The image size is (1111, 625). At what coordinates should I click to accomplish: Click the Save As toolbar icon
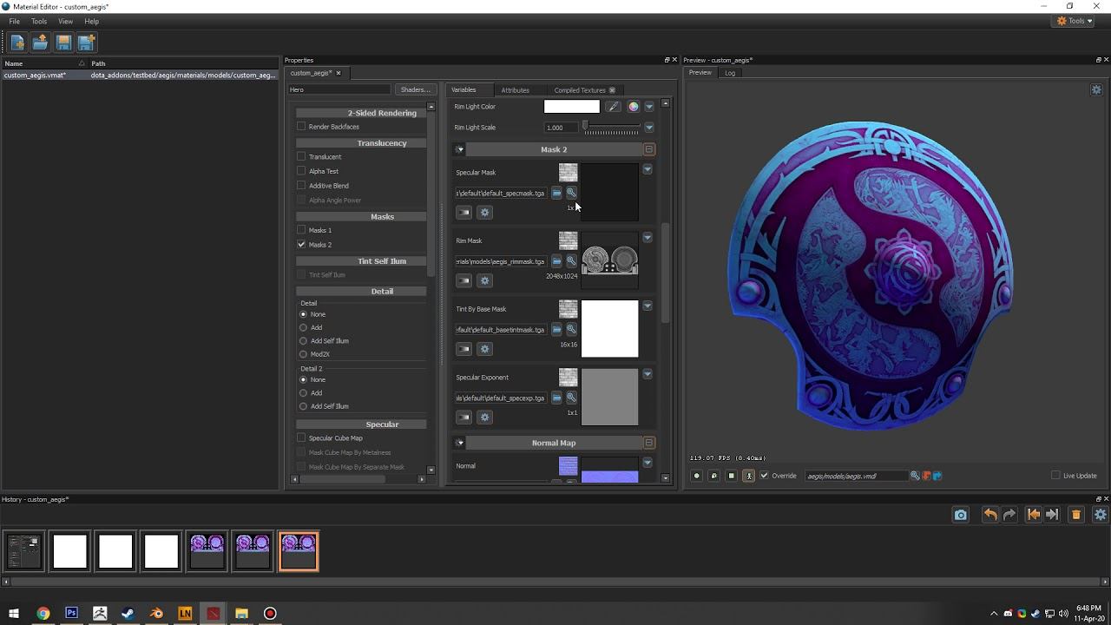pos(86,43)
